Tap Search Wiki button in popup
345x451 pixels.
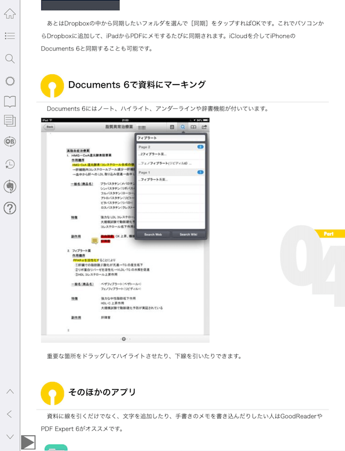tap(188, 234)
